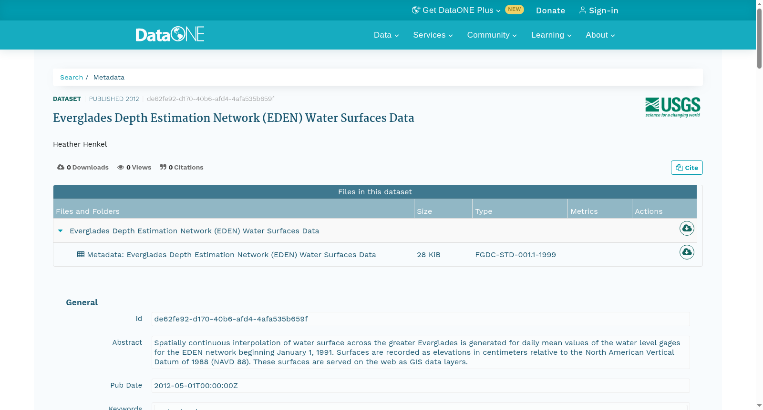The image size is (763, 410).
Task: Open the About menu dropdown
Action: click(x=600, y=35)
